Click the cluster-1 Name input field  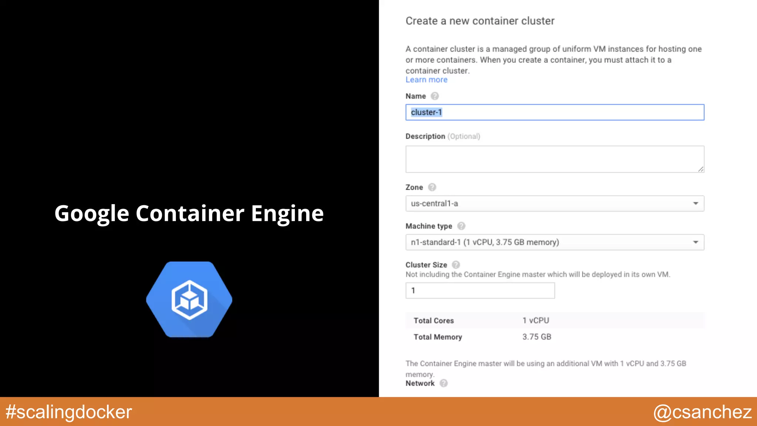555,112
